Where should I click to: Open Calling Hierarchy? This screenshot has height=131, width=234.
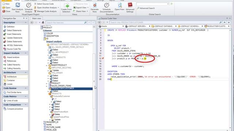(12, 68)
